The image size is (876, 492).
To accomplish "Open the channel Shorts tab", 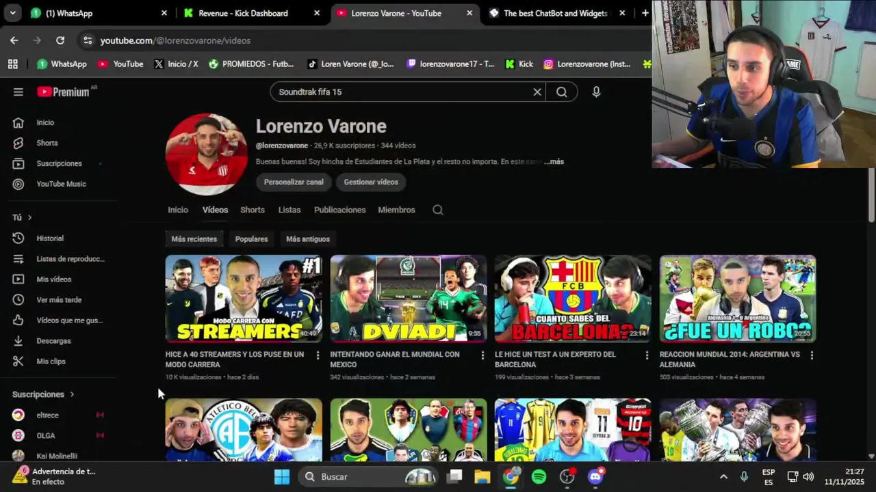I will [253, 210].
